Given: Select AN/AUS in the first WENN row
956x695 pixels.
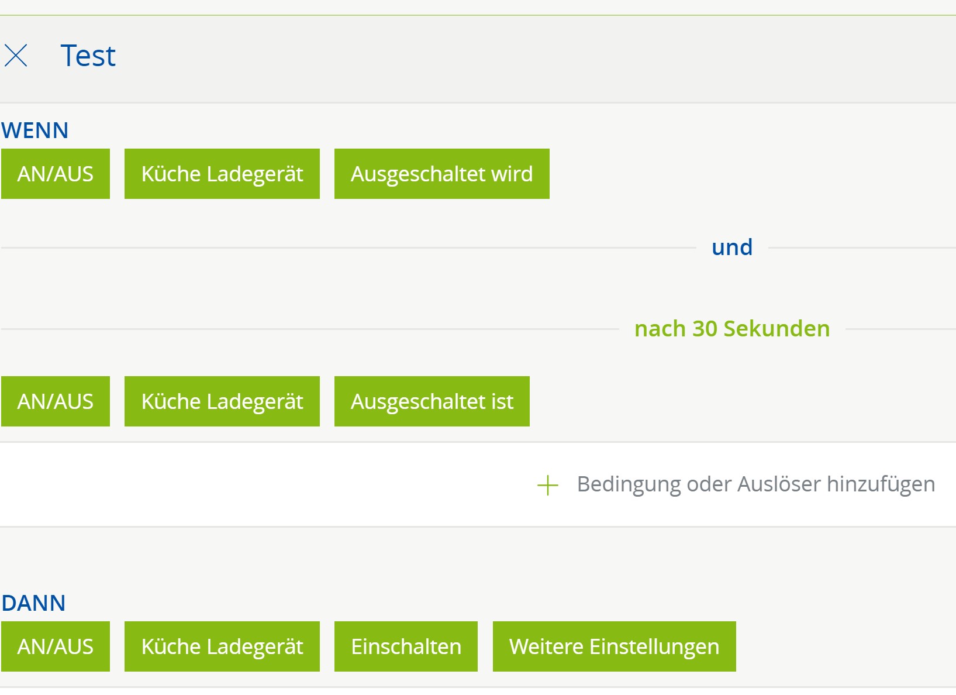Looking at the screenshot, I should click(56, 174).
